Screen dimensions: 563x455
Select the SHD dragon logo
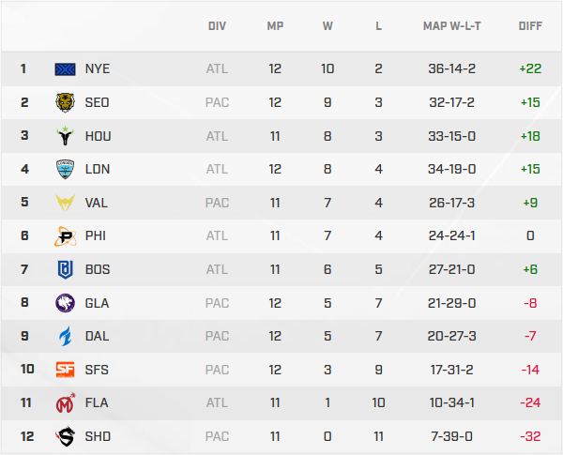(x=66, y=436)
